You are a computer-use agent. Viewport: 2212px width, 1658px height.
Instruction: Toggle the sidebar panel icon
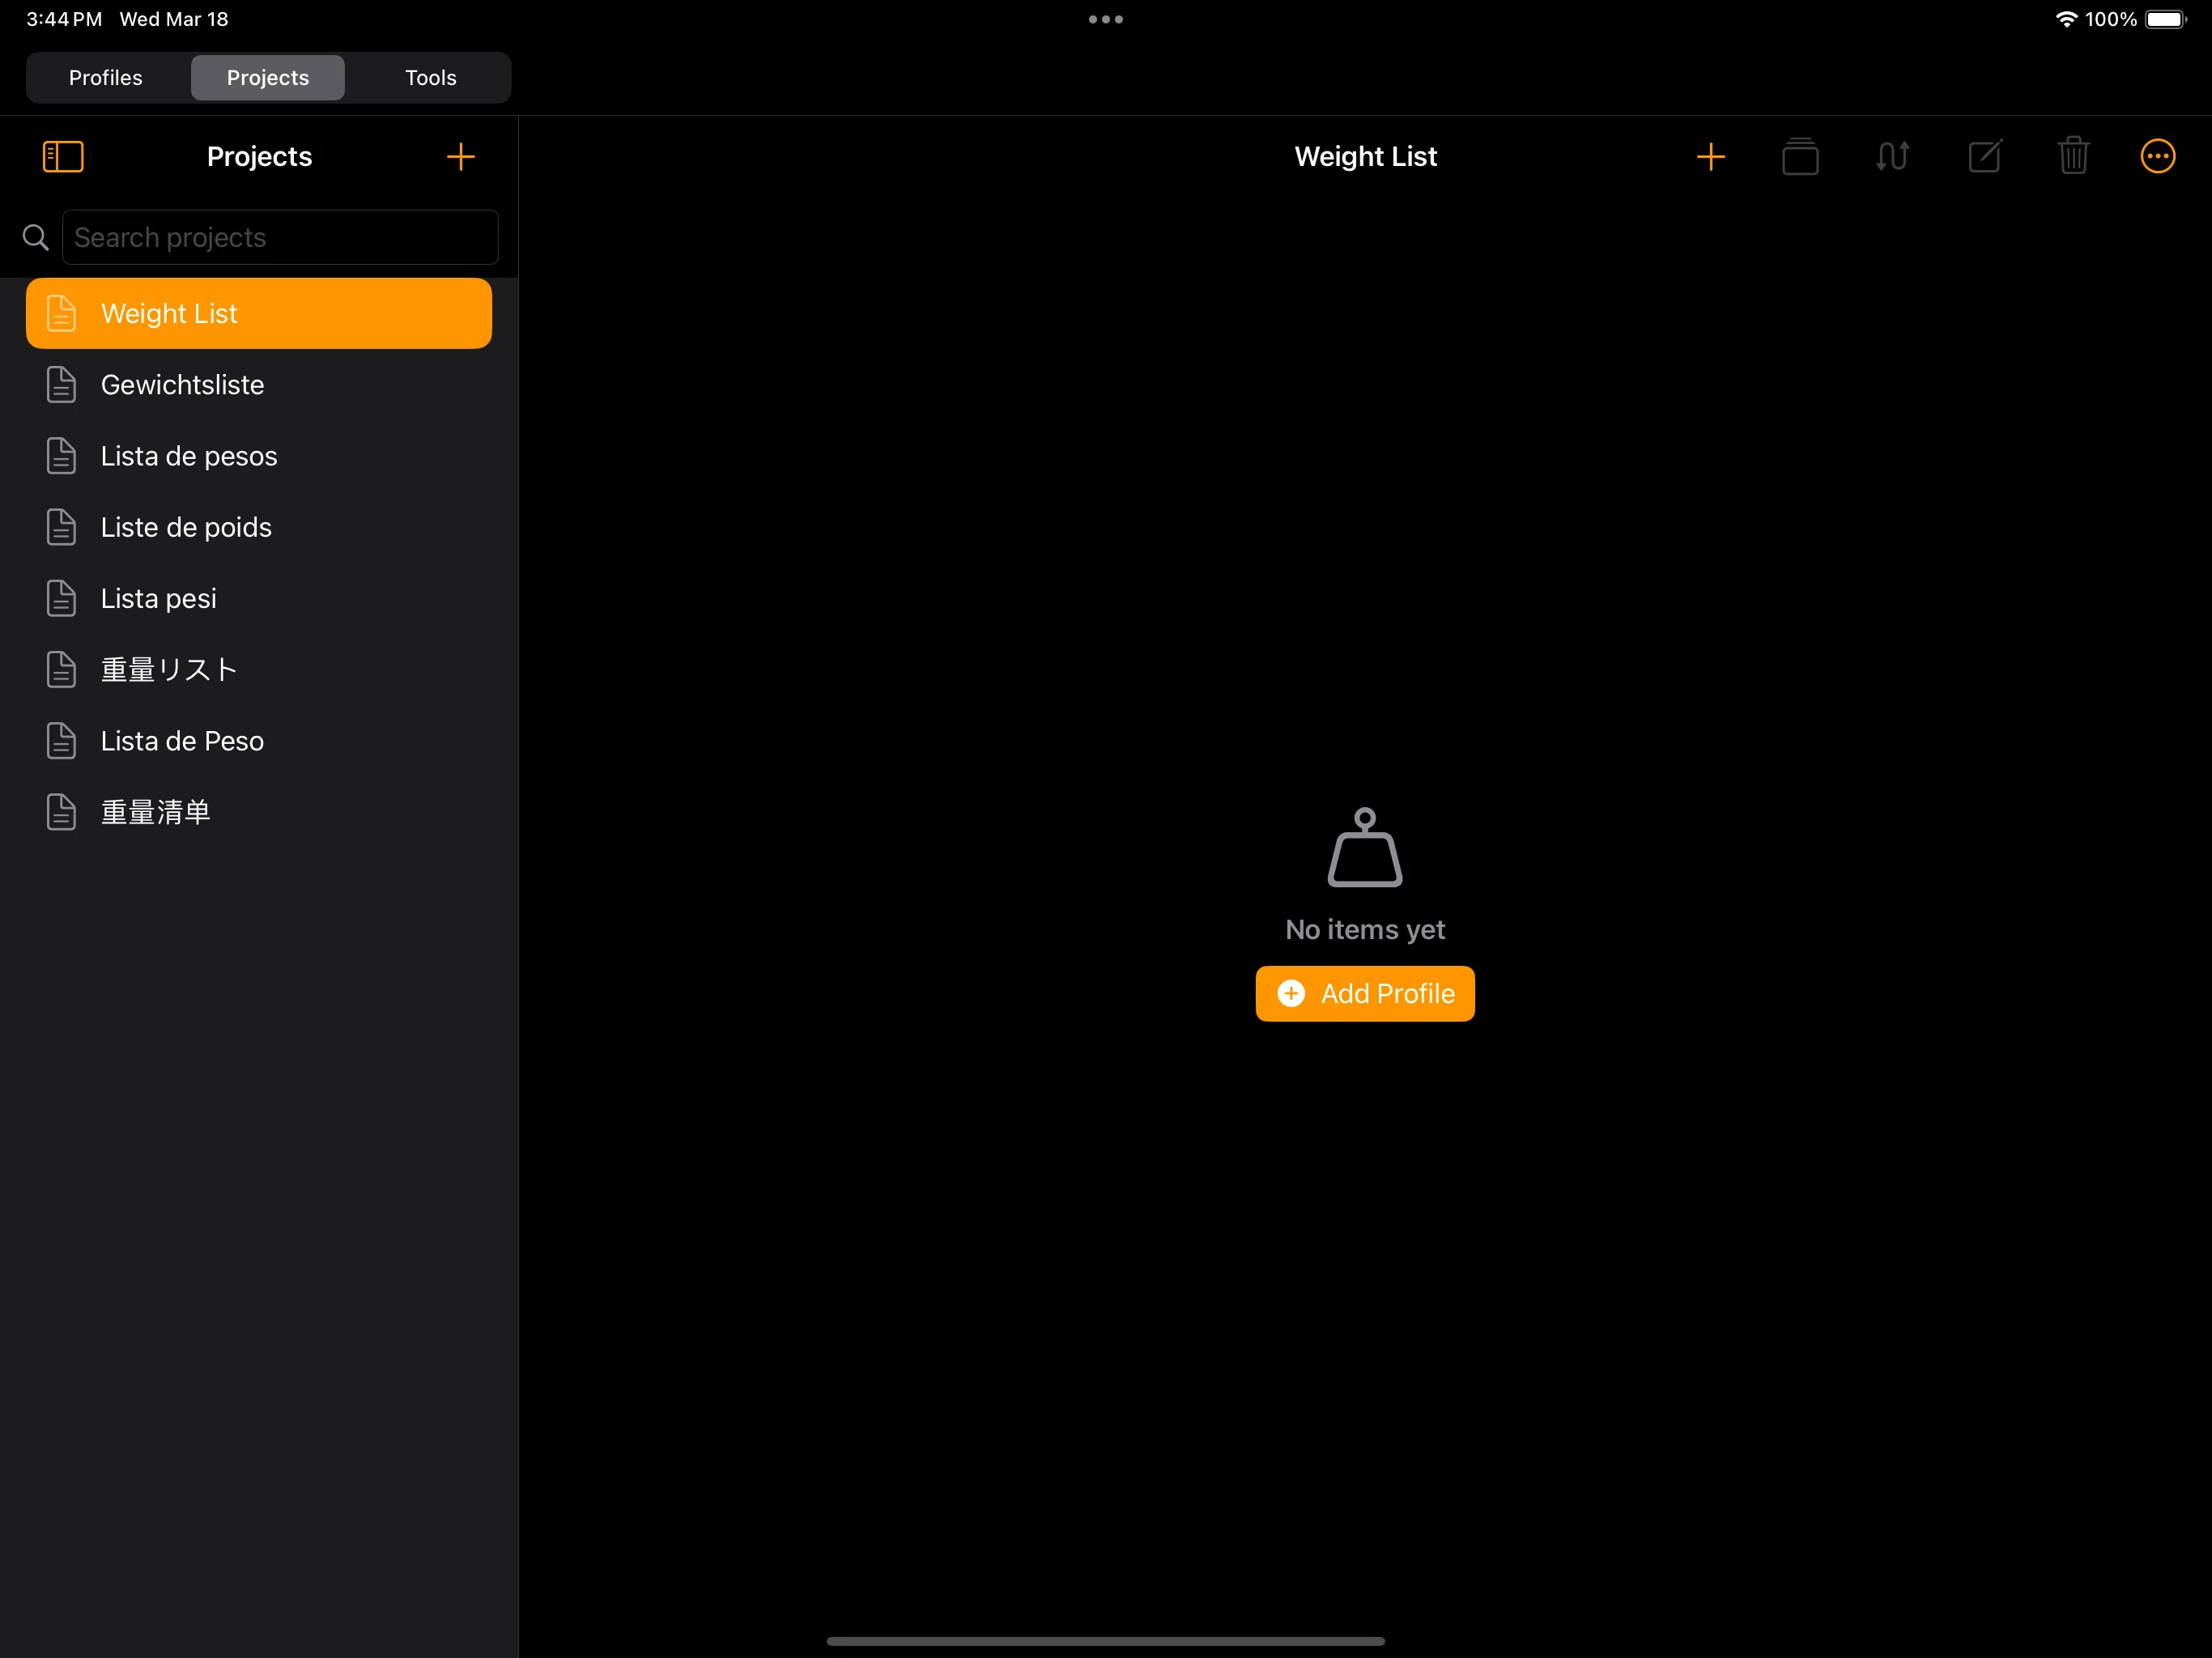coord(63,156)
